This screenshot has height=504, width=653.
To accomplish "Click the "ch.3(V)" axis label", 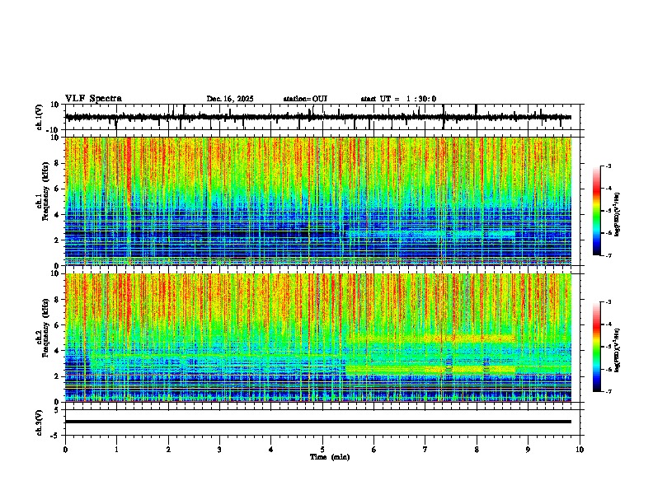I will tap(40, 422).
